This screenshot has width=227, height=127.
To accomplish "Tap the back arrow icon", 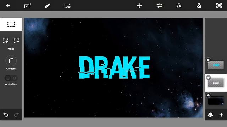I will (8, 6).
